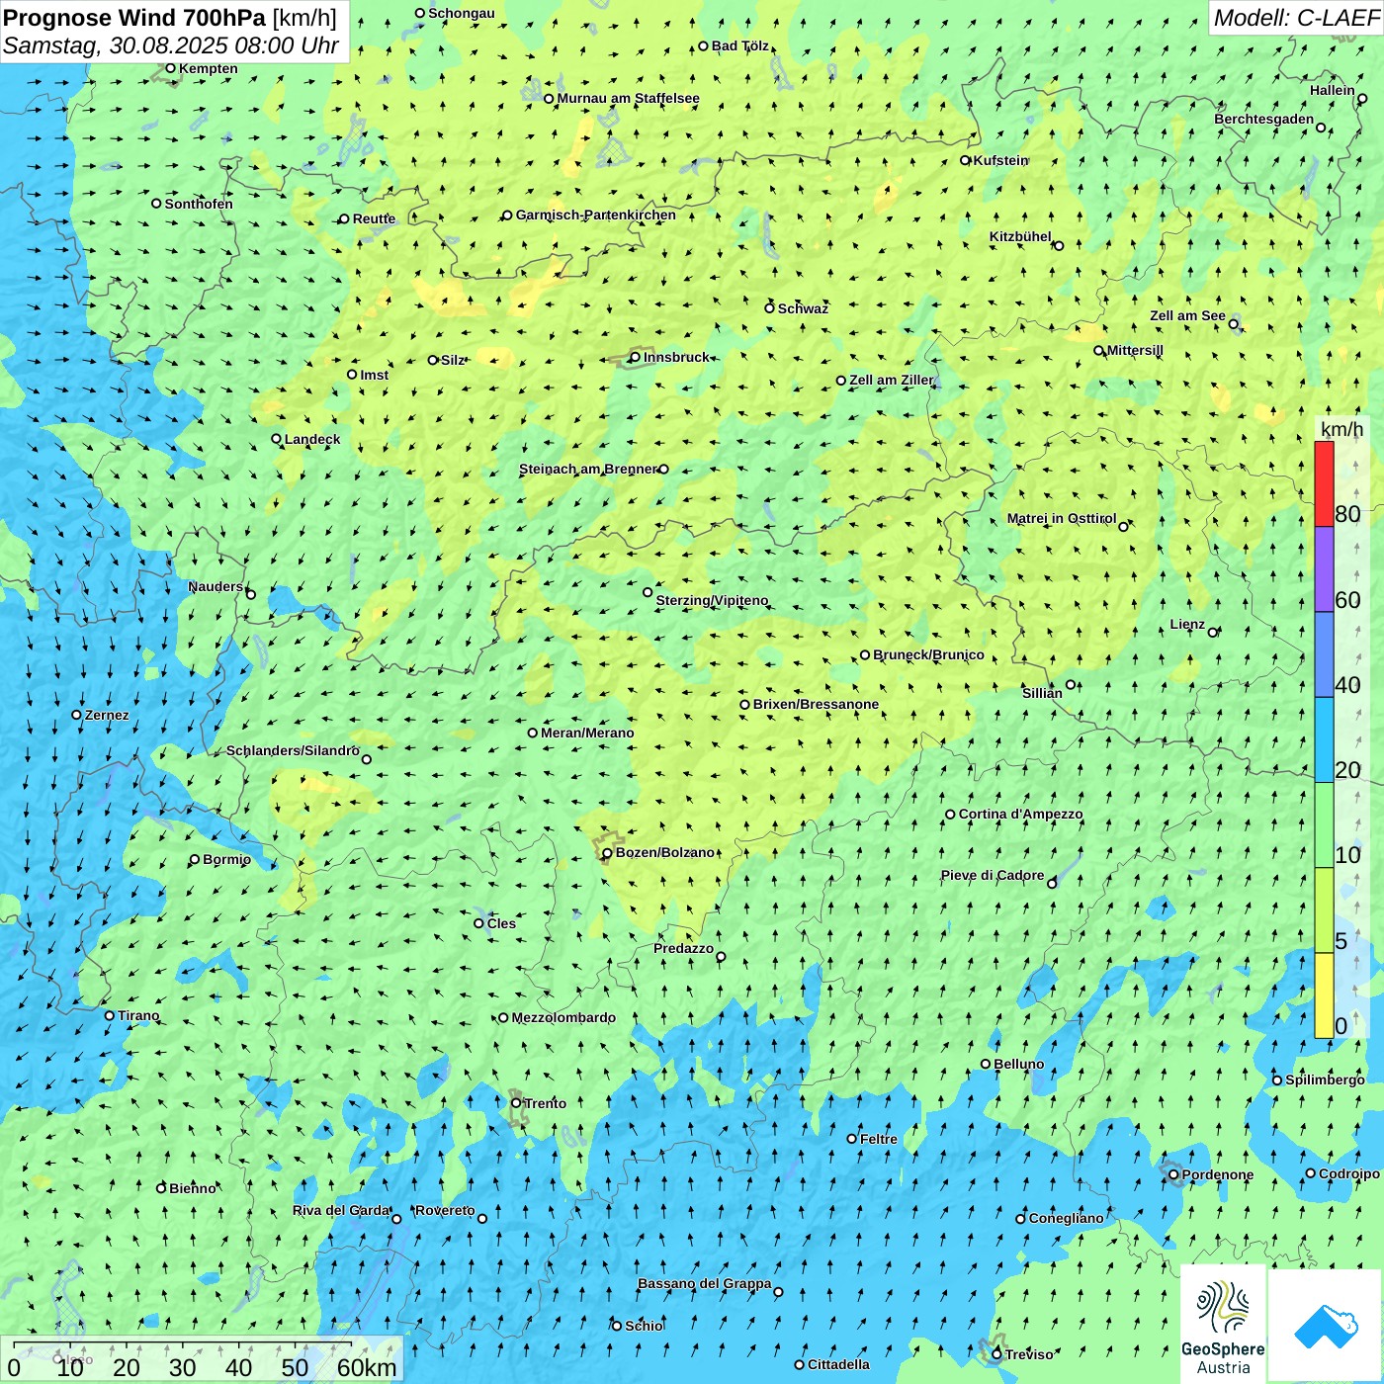This screenshot has width=1384, height=1384.
Task: Pick the yellow legend band for 0-5 km/h
Action: 1324,995
